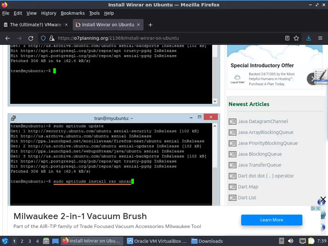Viewport: 328px width, 246px height.
Task: Open the Java TransferQueue article
Action: pyautogui.click(x=259, y=165)
